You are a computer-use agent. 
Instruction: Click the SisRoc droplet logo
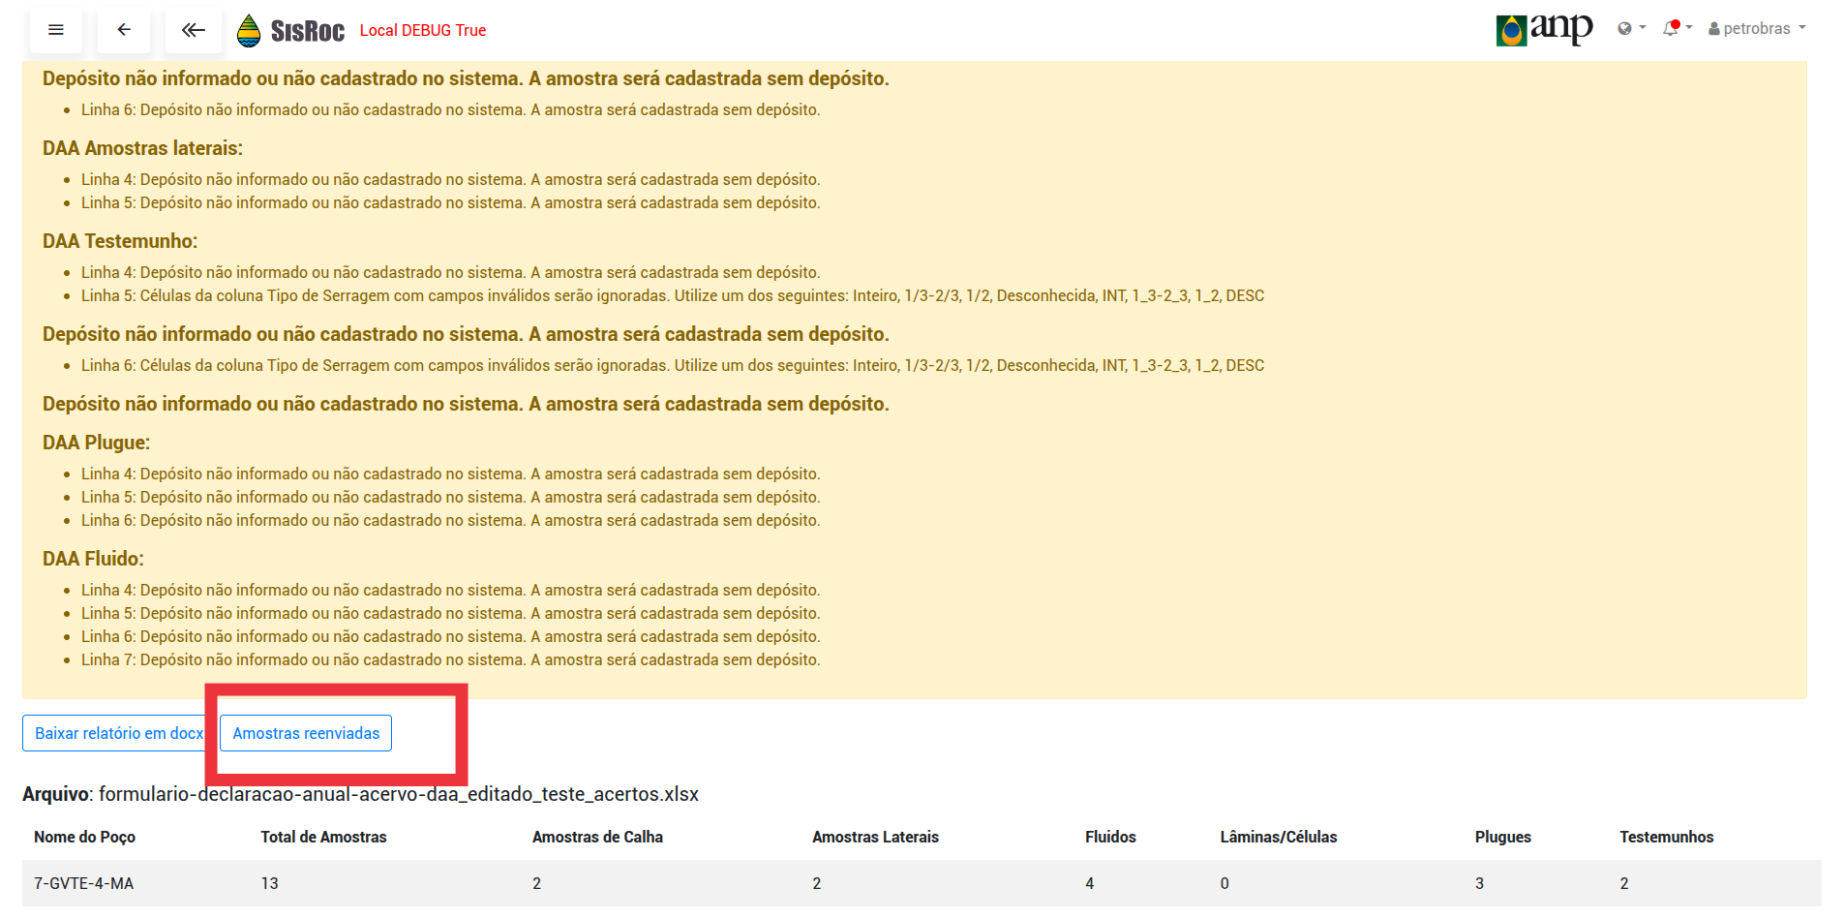pos(252,30)
